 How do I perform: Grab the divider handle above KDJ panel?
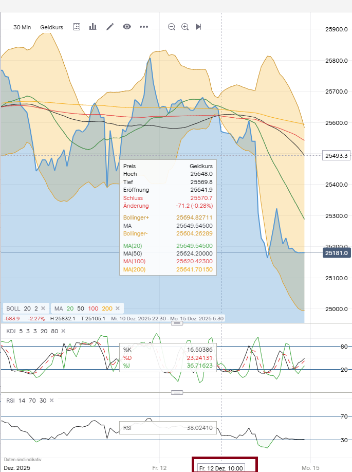tap(177, 323)
